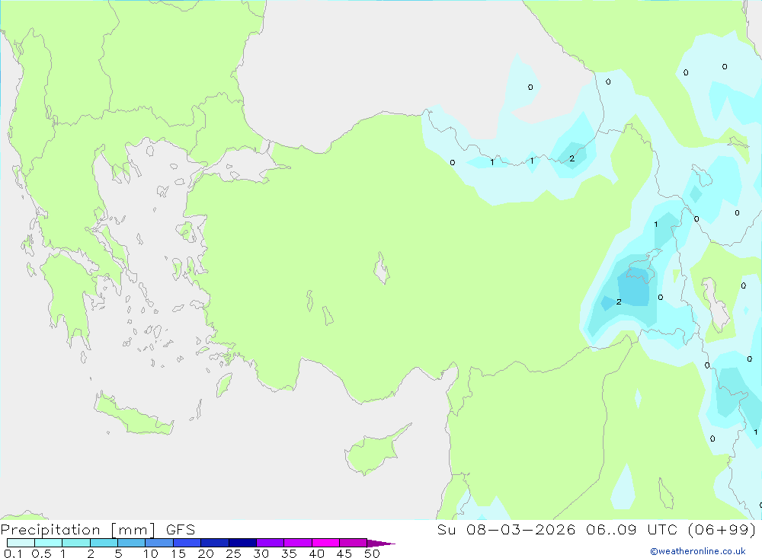The height and width of the screenshot is (558, 762).
Task: Click the 'GFS' model label
Action: click(x=181, y=530)
